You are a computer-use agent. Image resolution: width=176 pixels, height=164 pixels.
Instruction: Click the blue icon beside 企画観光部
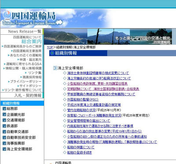click(x=4, y=114)
